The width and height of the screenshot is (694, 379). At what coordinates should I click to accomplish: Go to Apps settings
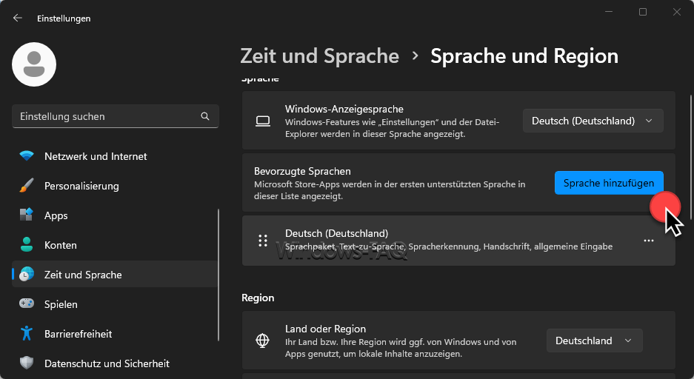[115, 215]
